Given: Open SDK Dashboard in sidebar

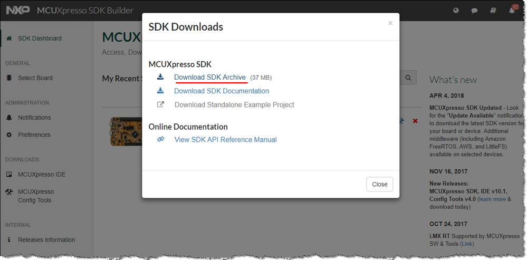Looking at the screenshot, I should click(40, 38).
